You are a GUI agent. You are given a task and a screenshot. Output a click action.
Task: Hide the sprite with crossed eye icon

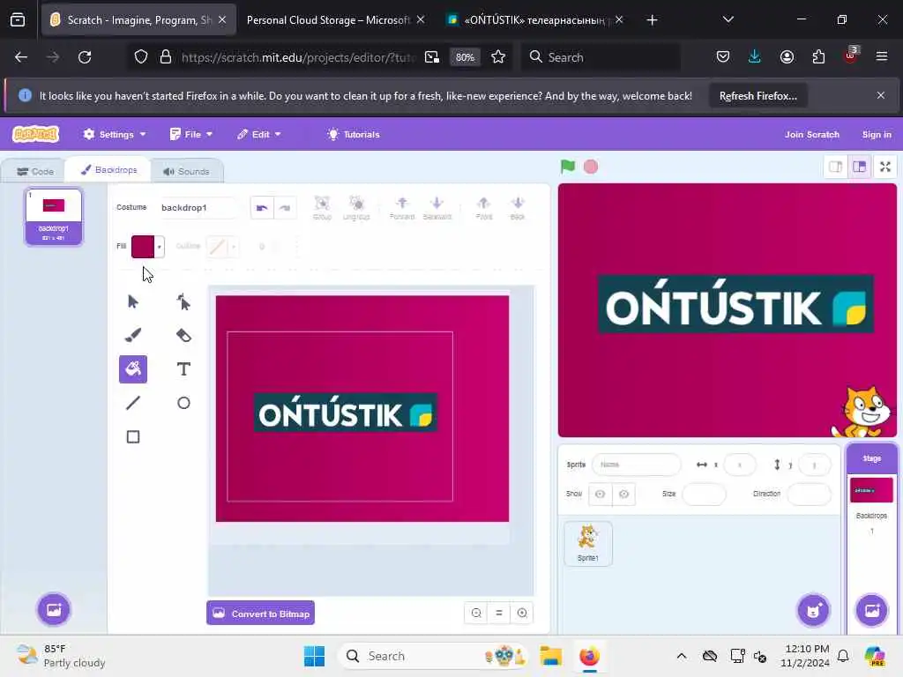(x=623, y=494)
